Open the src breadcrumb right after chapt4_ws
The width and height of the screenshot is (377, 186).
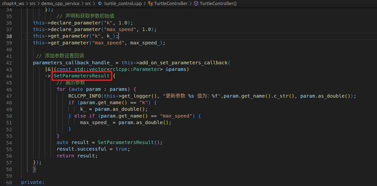(33, 3)
